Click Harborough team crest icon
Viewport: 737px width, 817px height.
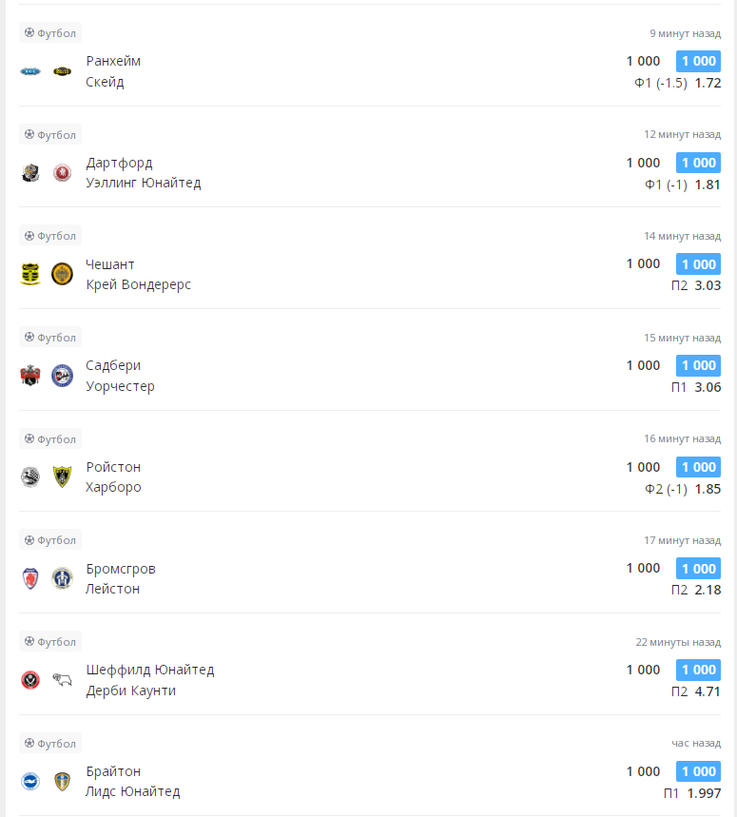(62, 477)
